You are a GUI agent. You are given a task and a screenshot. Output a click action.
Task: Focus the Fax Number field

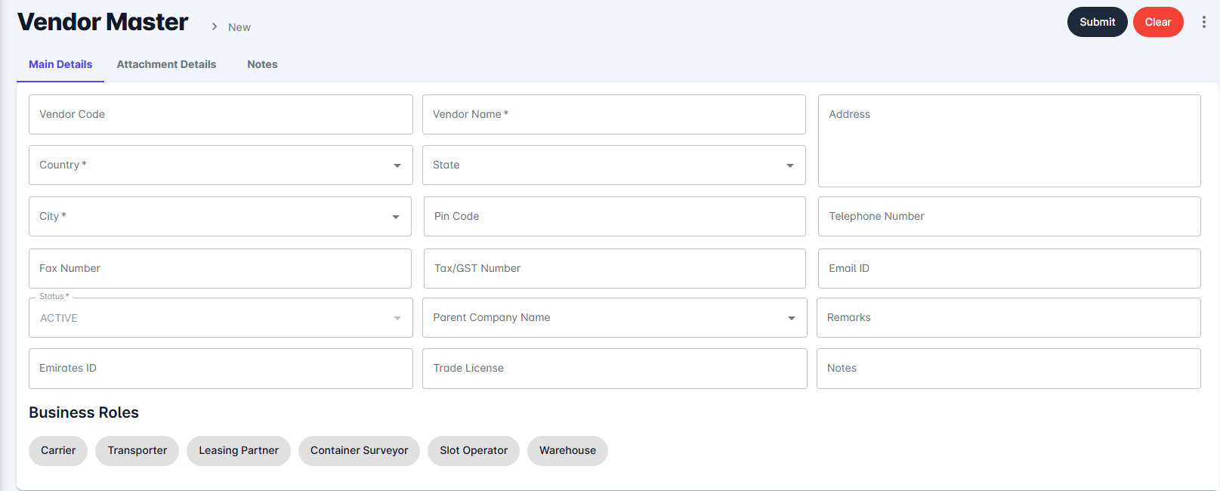(x=220, y=268)
